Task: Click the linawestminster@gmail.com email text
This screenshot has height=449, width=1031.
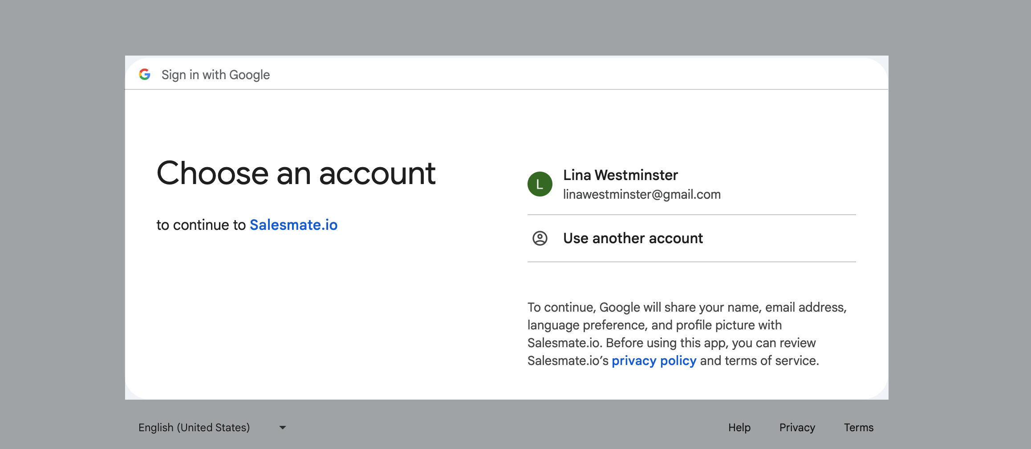Action: tap(642, 194)
